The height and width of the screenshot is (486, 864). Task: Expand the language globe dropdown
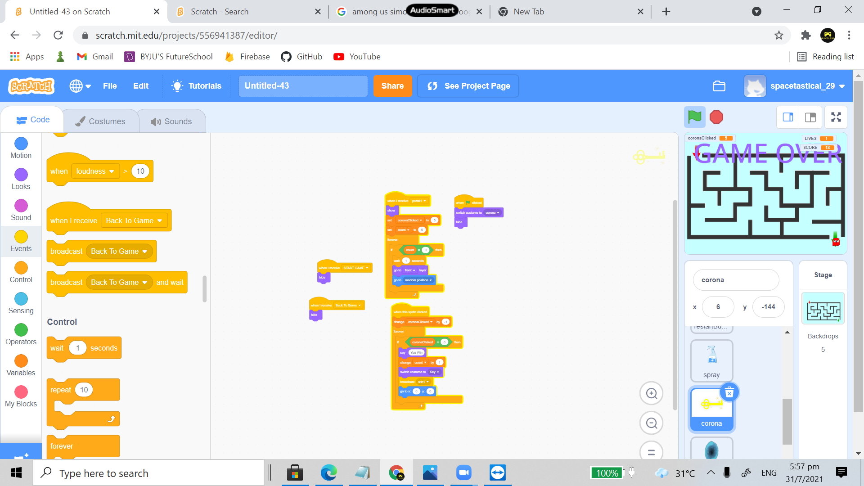pos(80,86)
